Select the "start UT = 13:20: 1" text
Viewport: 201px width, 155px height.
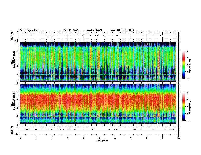click(123, 30)
